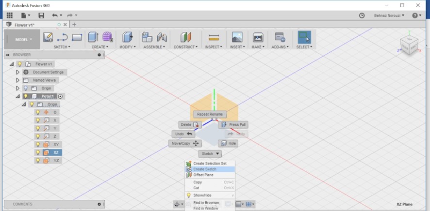This screenshot has height=211, width=430.
Task: Select the New Component assemble icon
Action: [x=147, y=37]
